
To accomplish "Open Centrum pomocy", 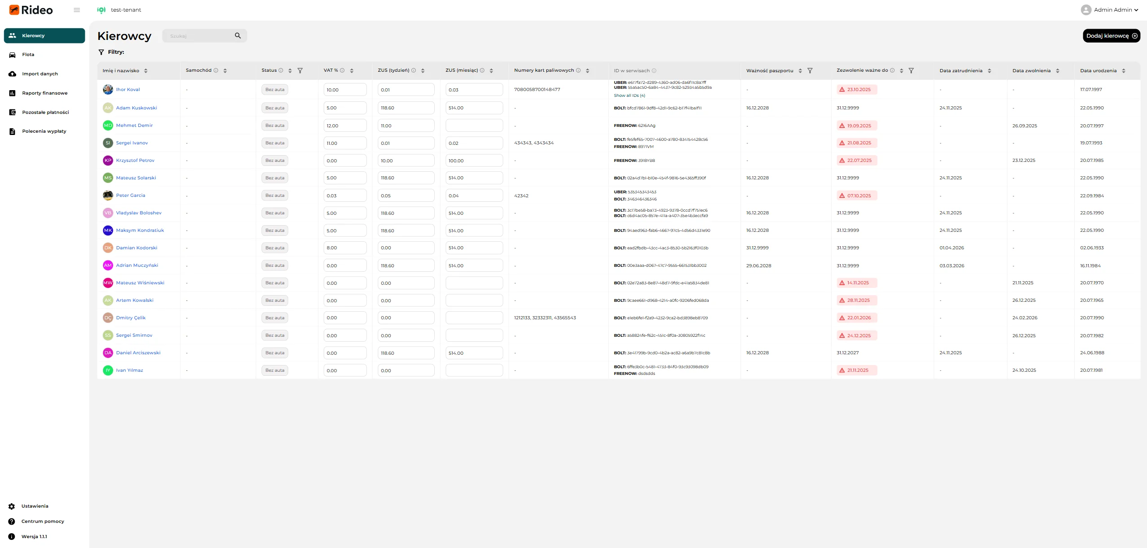I will pyautogui.click(x=36, y=522).
